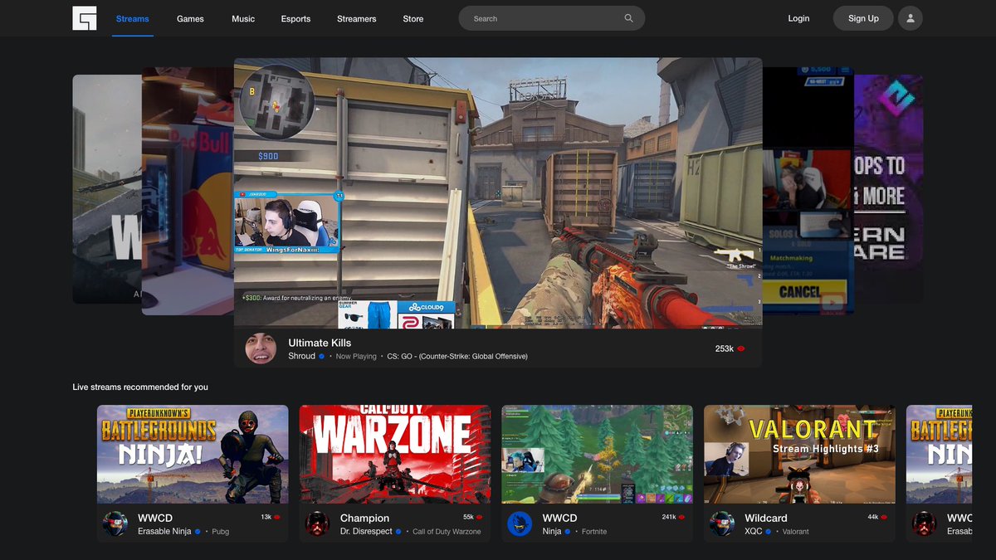Click the Fortnite game tag
This screenshot has width=996, height=560.
[x=594, y=532]
